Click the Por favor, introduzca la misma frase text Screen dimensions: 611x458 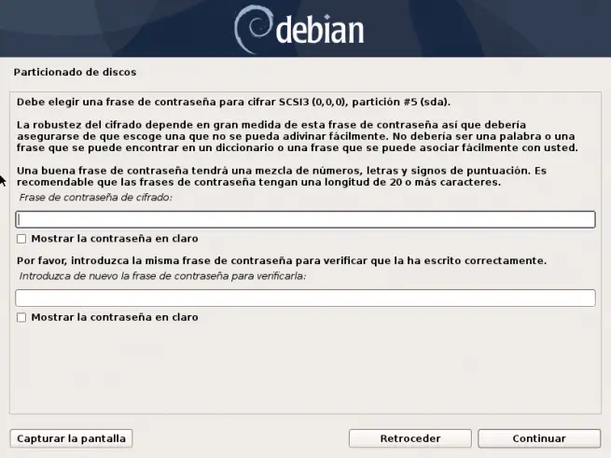pyautogui.click(x=282, y=261)
